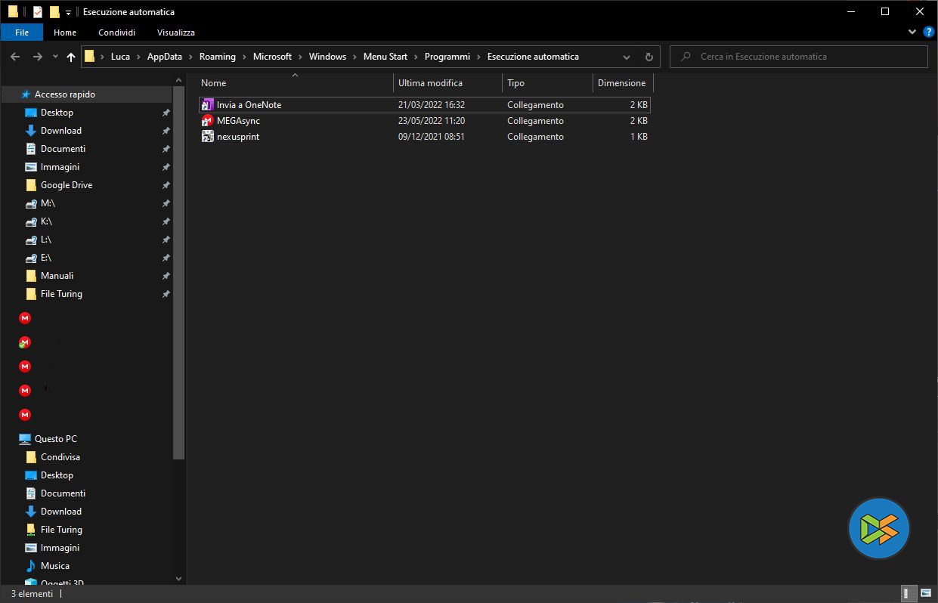This screenshot has width=938, height=603.
Task: Switch to large icons view button
Action: click(925, 594)
